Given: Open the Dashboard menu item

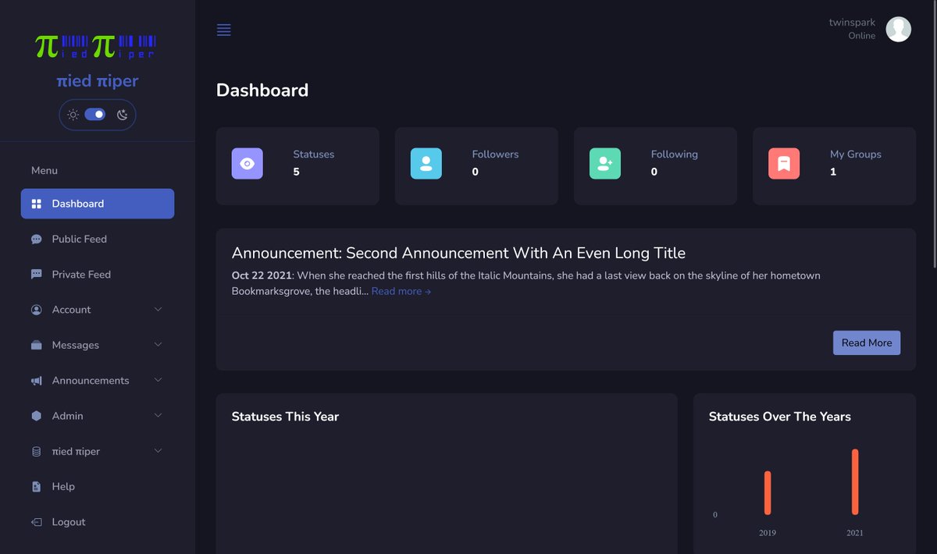Looking at the screenshot, I should 98,204.
